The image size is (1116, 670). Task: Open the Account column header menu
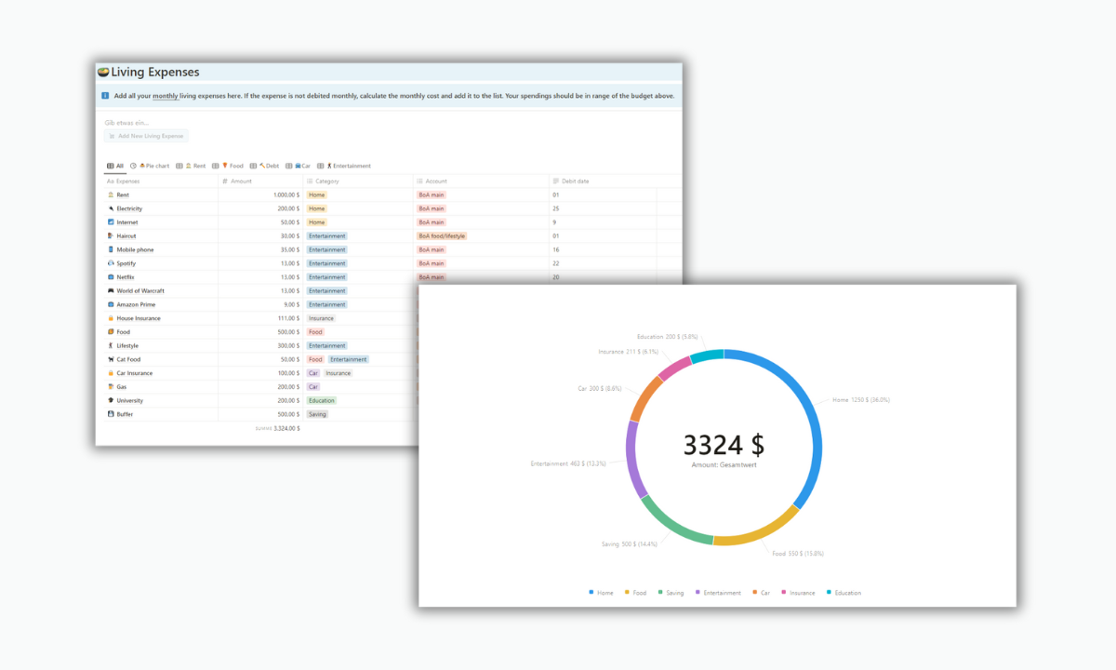[436, 181]
